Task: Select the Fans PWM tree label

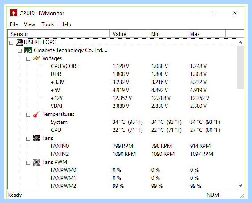Action: tap(55, 162)
